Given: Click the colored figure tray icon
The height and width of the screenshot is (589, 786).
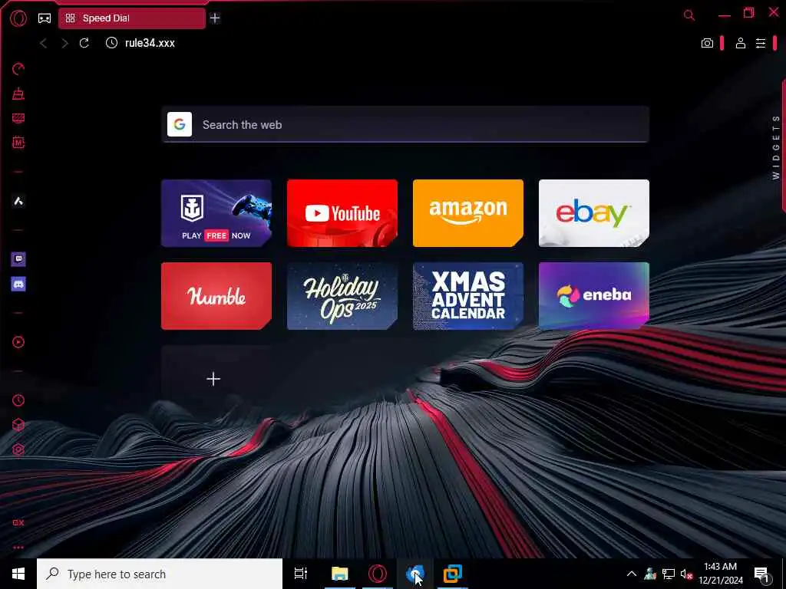Looking at the screenshot, I should pos(650,574).
